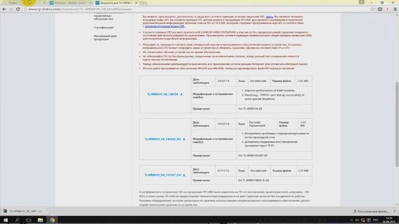This screenshot has width=399, height=224.
Task: Follow the GPL license link in first paragraph
Action: [269, 17]
